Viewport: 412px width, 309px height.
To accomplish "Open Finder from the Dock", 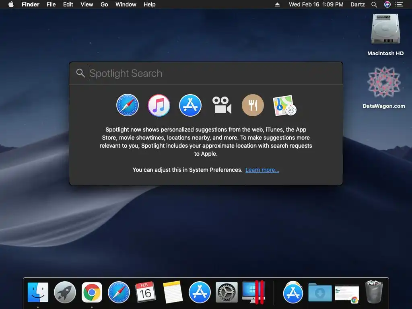I will 38,292.
